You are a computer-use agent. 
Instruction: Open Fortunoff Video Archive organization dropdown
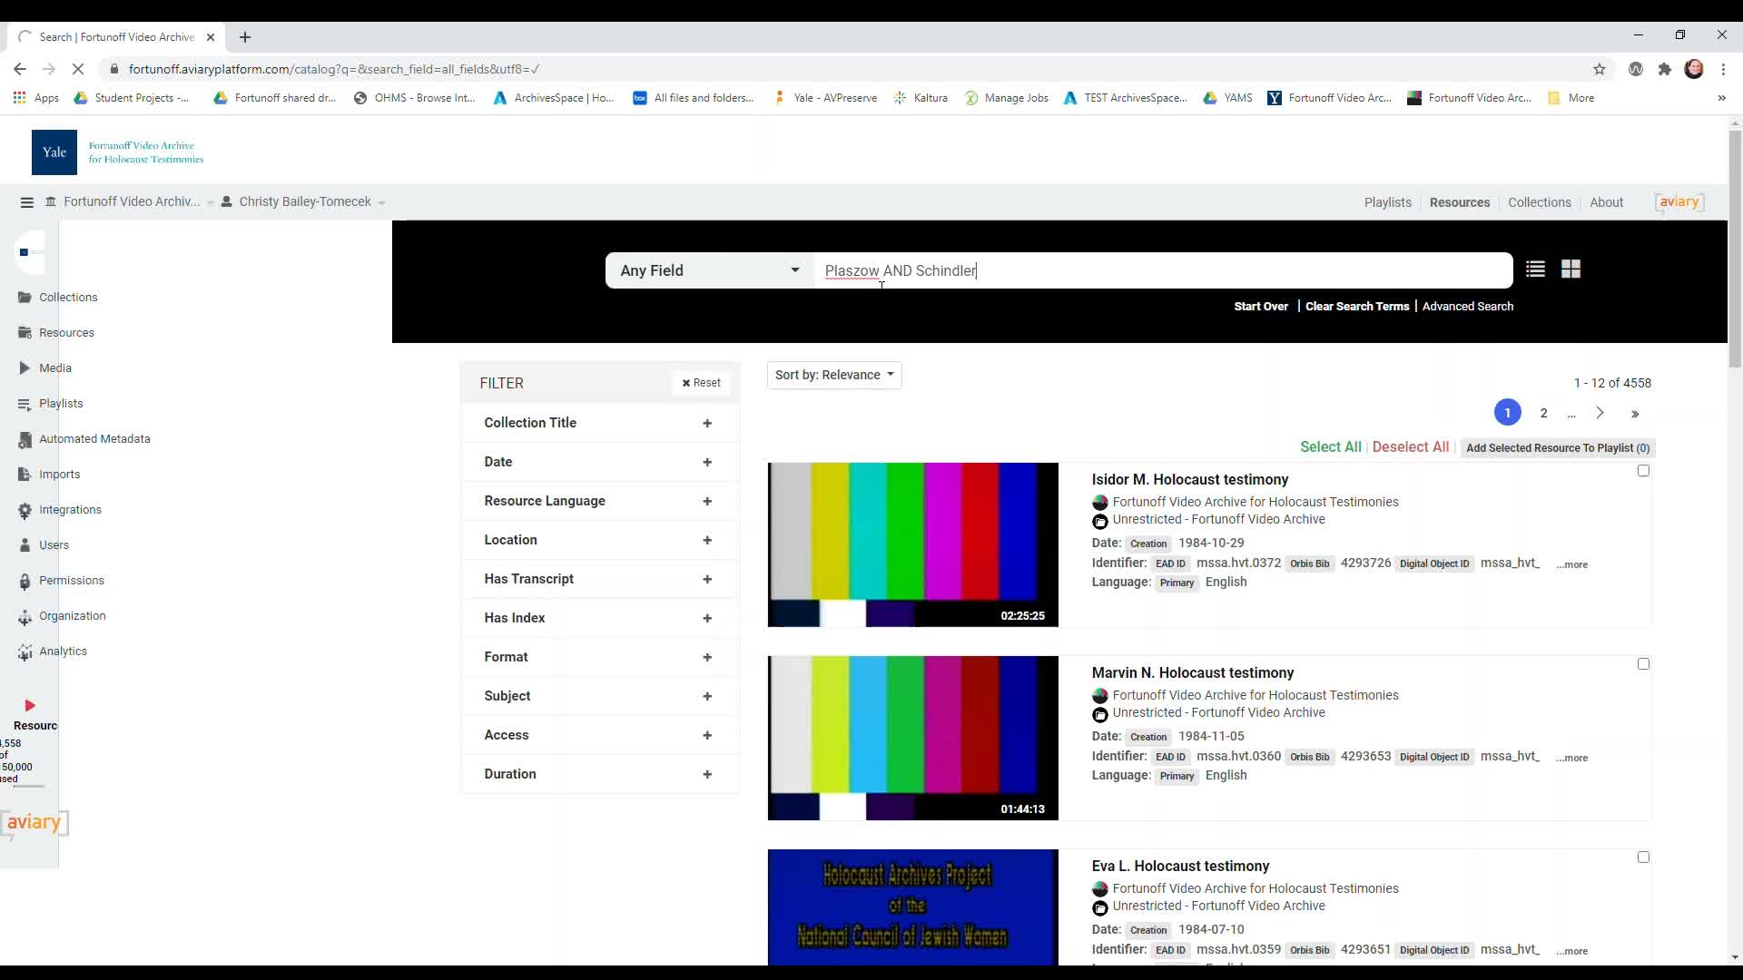(x=129, y=202)
